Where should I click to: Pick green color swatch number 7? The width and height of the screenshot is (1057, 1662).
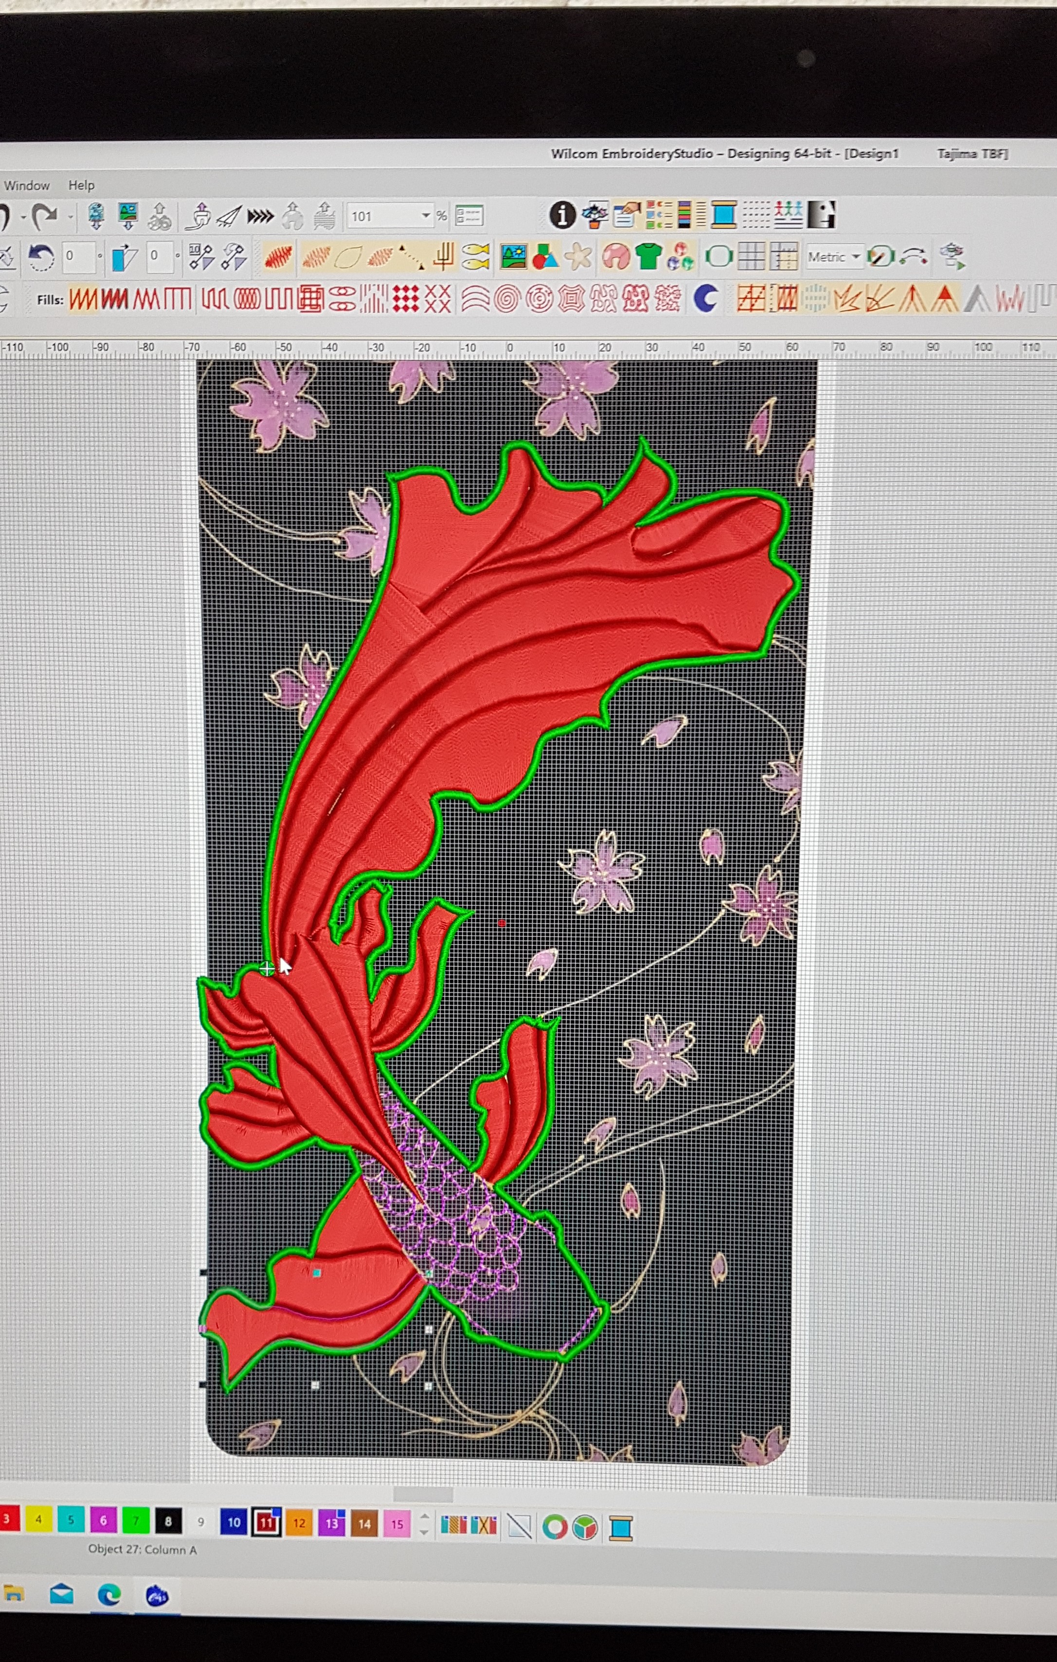point(135,1520)
